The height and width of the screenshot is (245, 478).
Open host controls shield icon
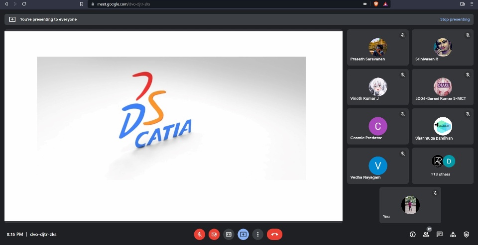tap(467, 235)
